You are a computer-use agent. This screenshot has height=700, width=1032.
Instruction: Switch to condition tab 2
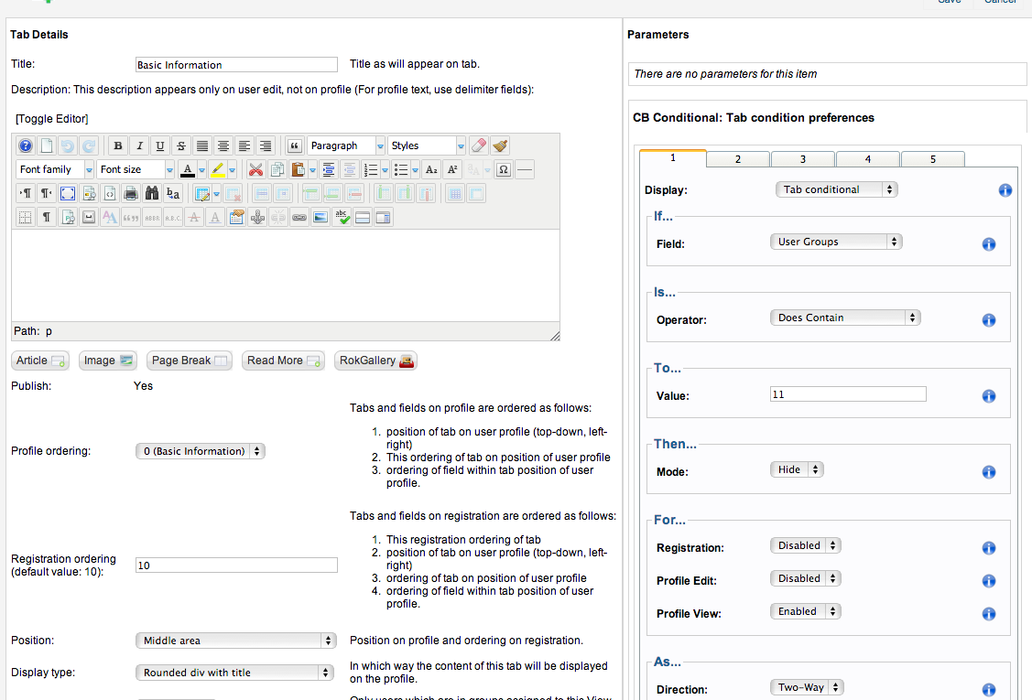(x=738, y=159)
